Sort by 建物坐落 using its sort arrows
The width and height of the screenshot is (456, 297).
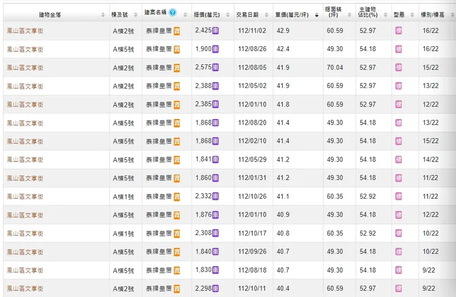point(103,15)
